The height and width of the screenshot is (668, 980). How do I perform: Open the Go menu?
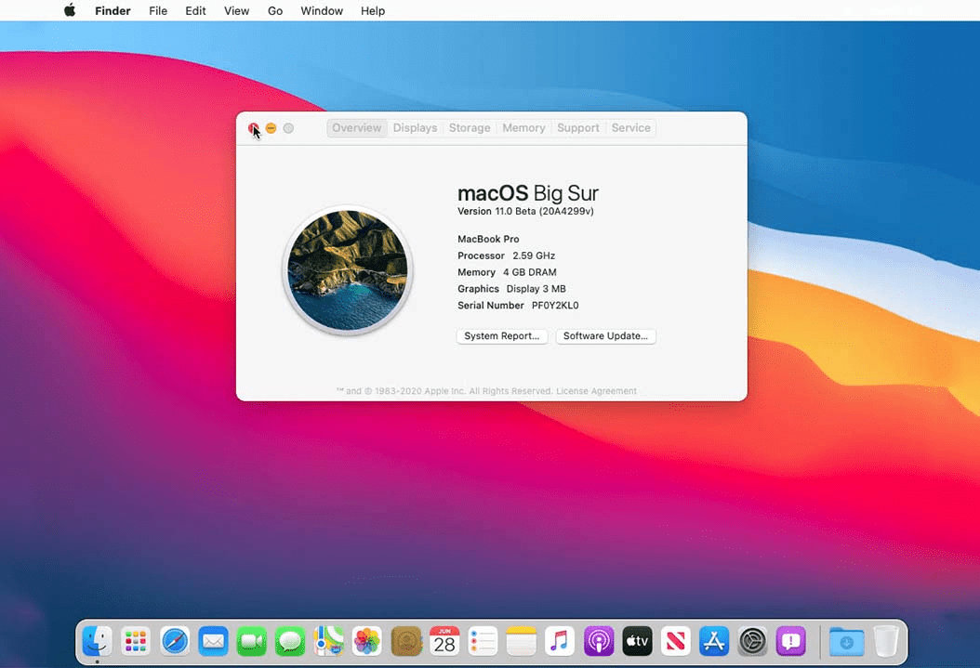pyautogui.click(x=274, y=10)
